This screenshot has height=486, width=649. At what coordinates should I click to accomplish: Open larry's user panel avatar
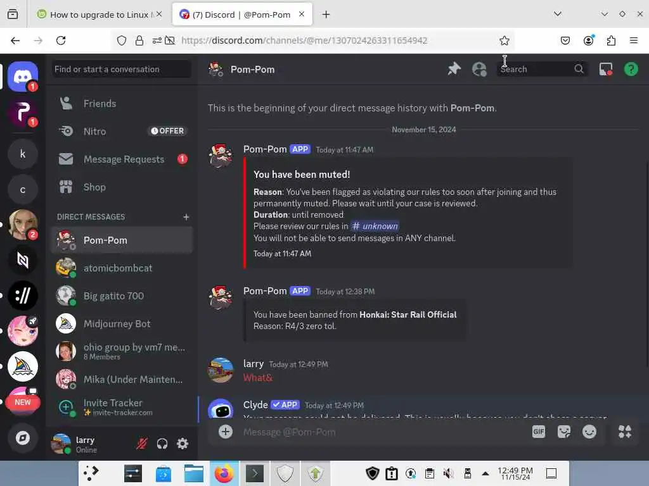(x=61, y=444)
